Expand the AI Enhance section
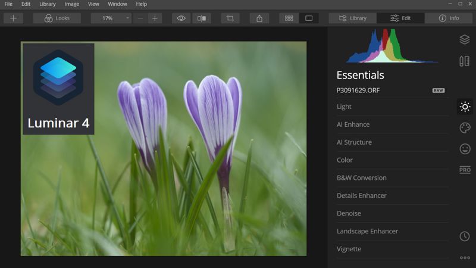 [x=392, y=124]
